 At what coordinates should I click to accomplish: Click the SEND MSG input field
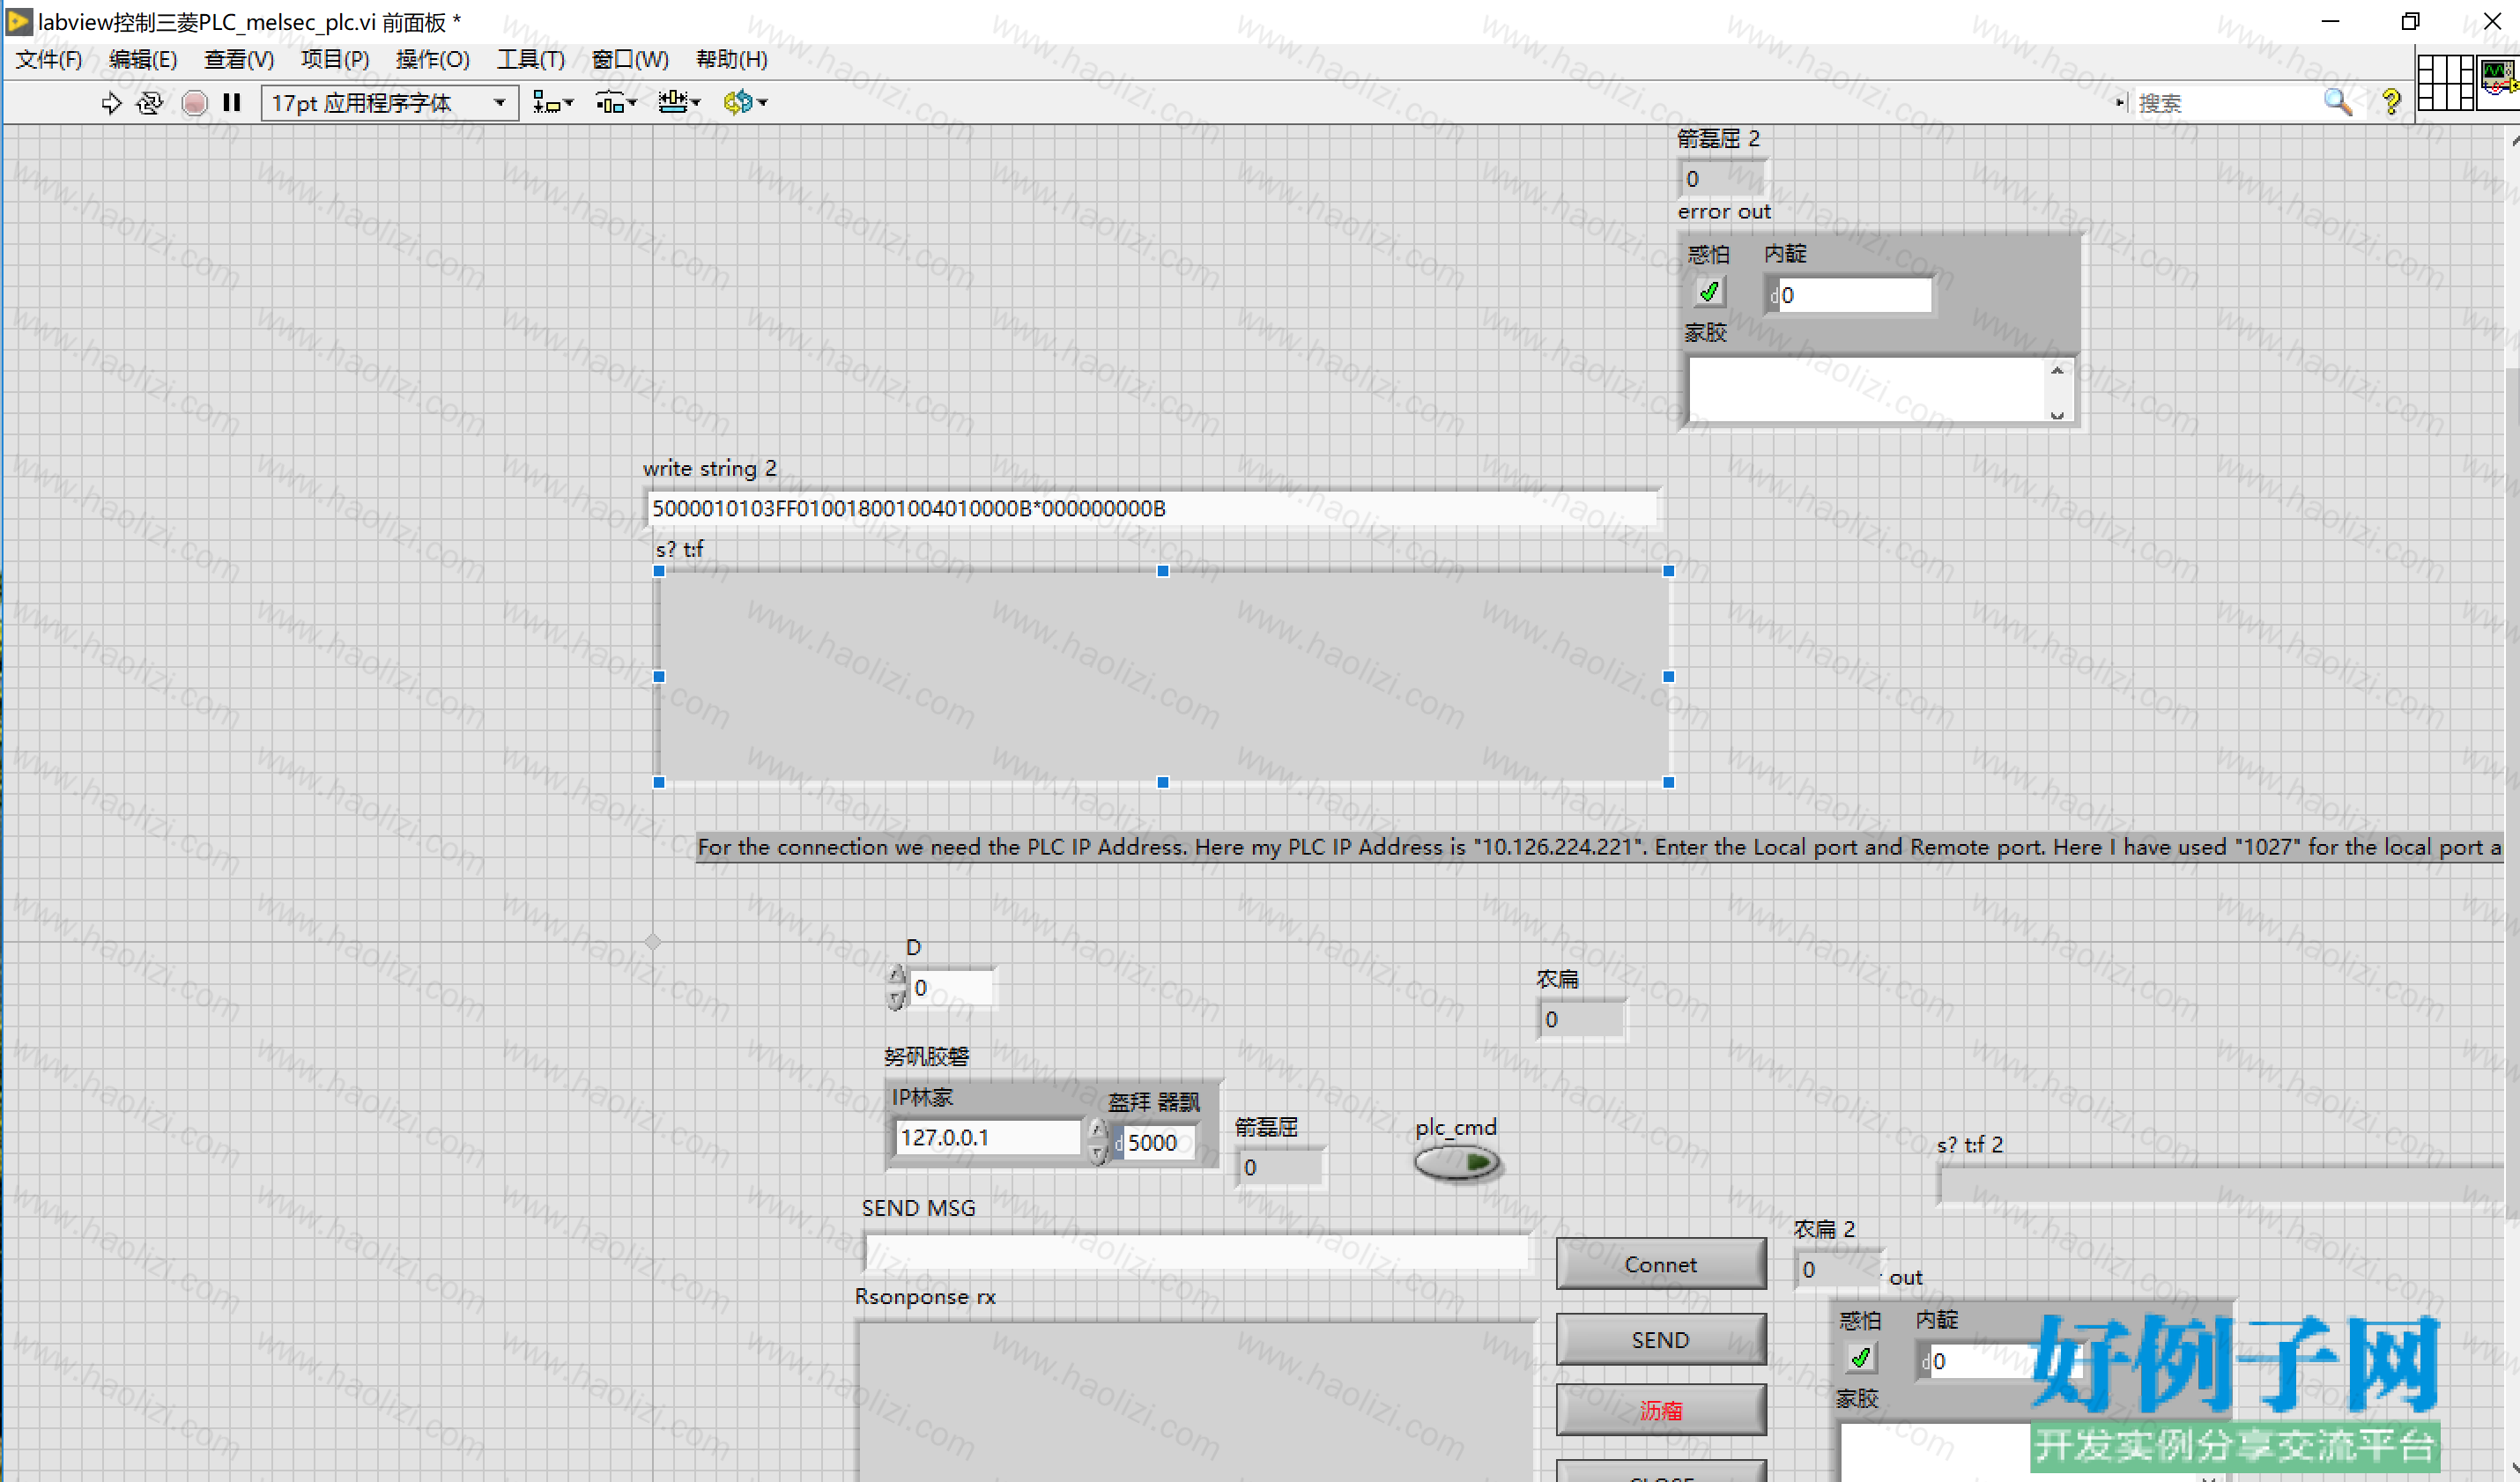(1197, 1251)
